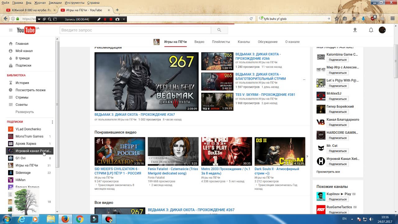Subscribe to Kuplinov Play channel
This screenshot has width=398, height=224.
tap(338, 199)
